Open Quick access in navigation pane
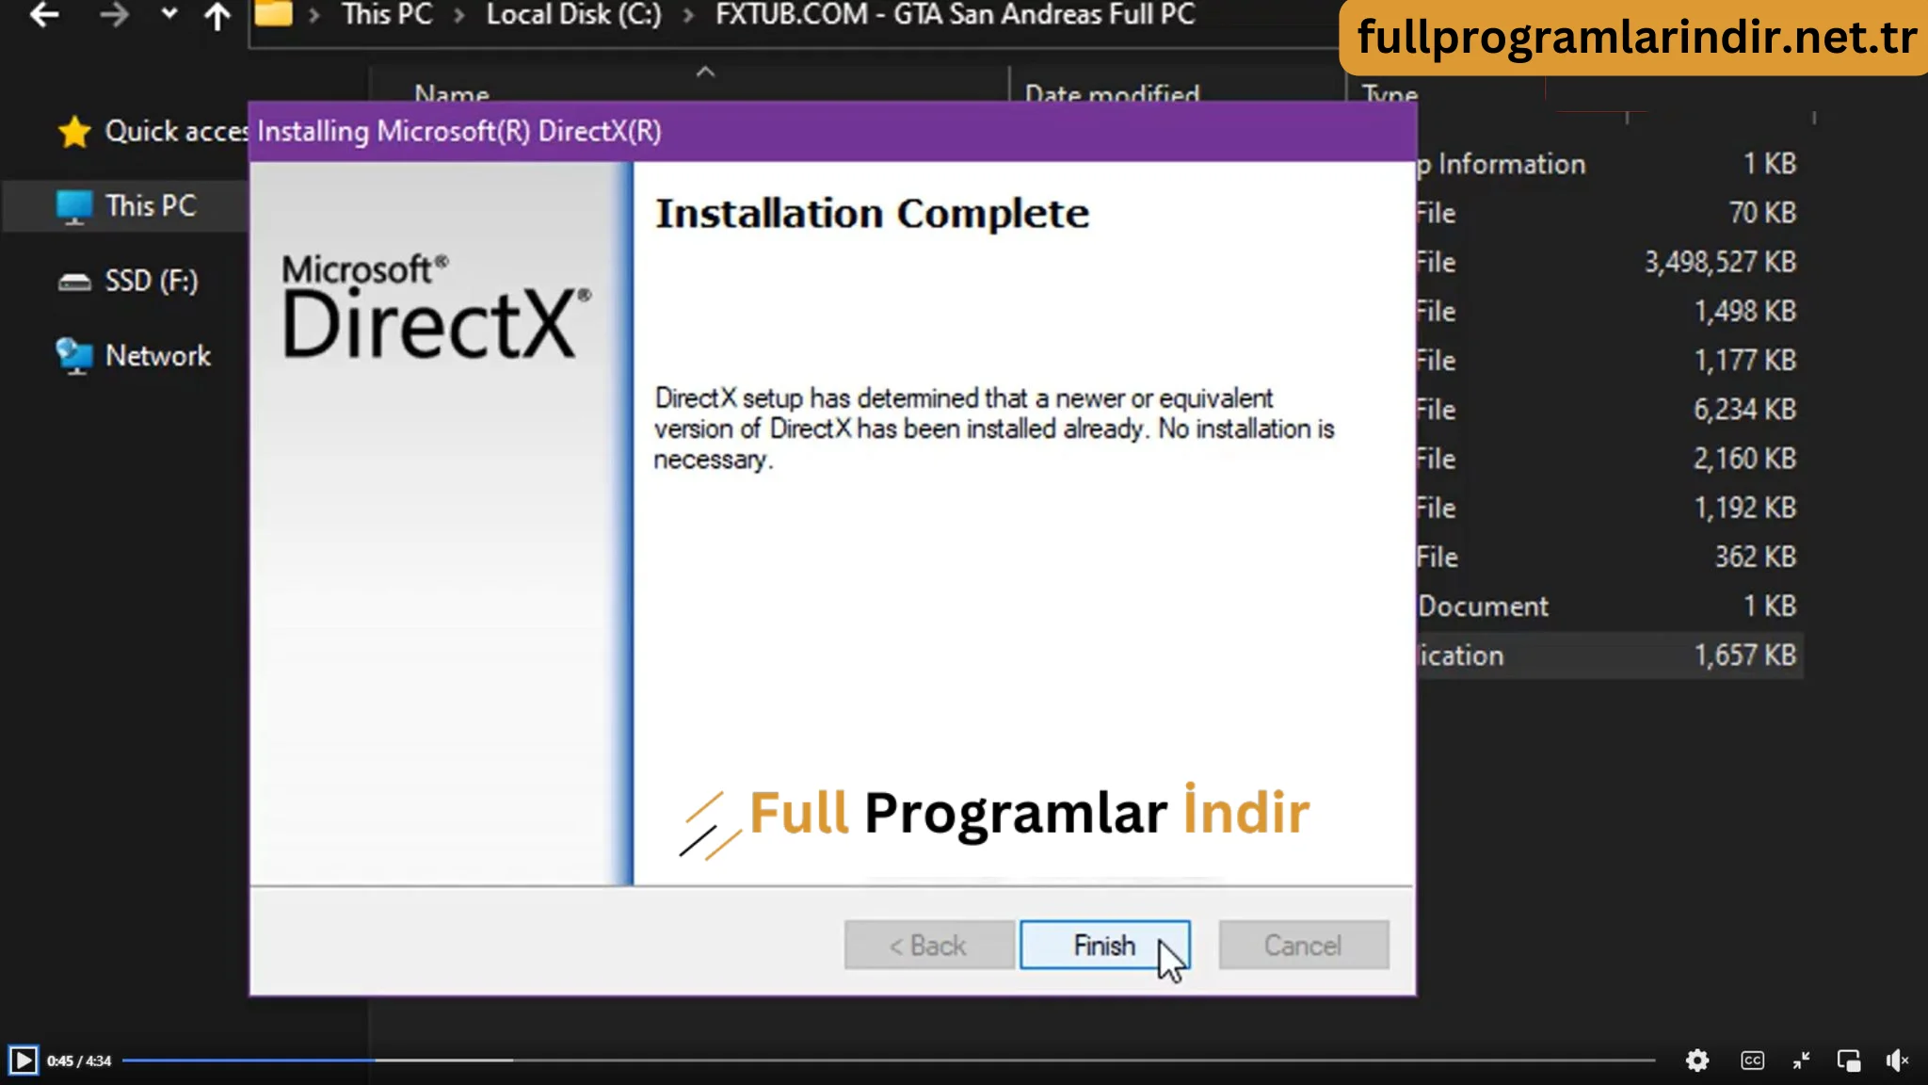The image size is (1928, 1085). tap(153, 131)
